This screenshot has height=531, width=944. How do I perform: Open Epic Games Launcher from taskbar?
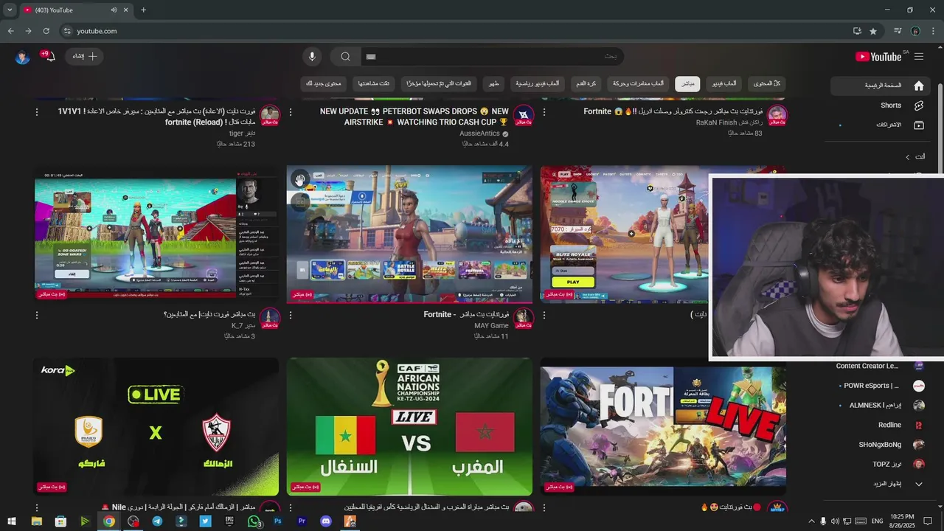tap(229, 521)
